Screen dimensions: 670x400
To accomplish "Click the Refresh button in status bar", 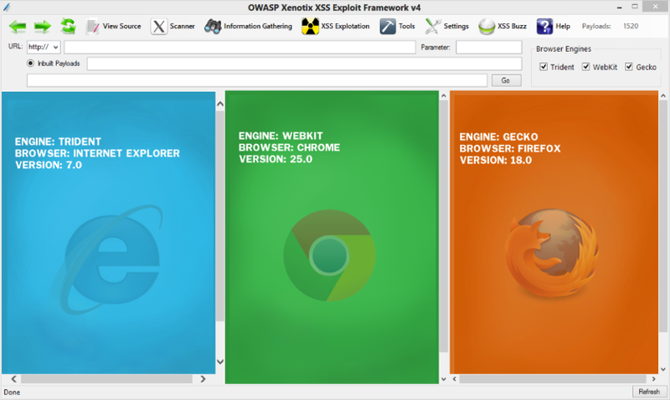I will click(x=648, y=392).
